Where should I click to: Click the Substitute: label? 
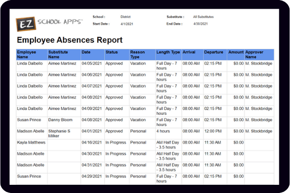pyautogui.click(x=175, y=17)
